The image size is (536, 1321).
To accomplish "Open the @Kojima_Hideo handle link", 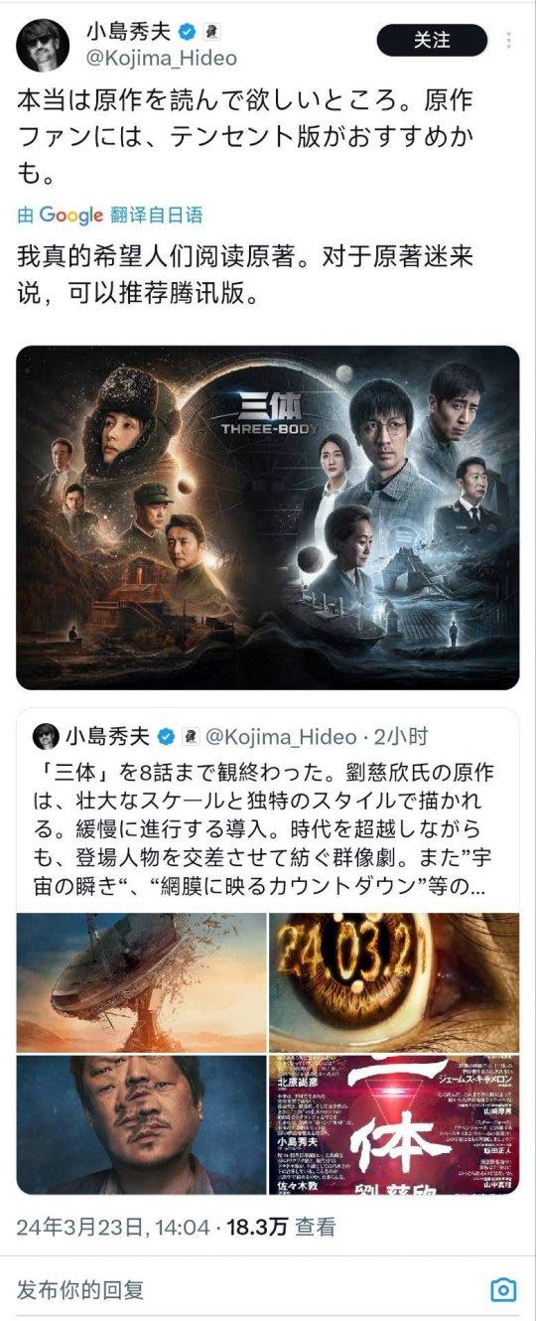I will pos(163,59).
